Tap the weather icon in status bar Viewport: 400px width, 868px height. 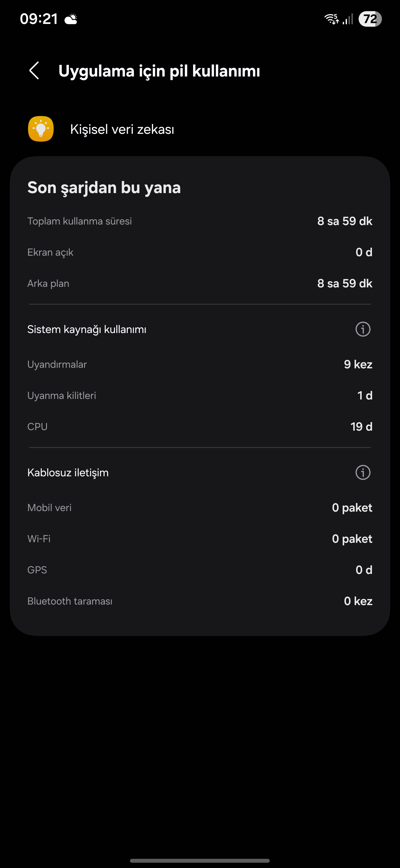coord(71,19)
